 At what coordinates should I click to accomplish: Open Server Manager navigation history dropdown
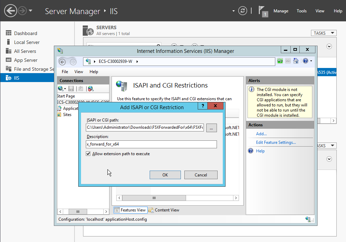(x=31, y=10)
